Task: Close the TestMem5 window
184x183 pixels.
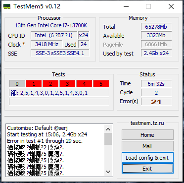Action: pos(171,6)
